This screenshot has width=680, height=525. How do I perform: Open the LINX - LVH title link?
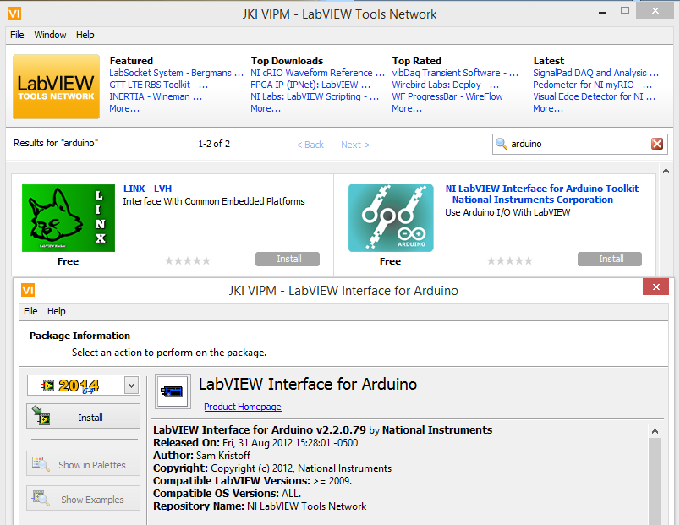point(147,189)
